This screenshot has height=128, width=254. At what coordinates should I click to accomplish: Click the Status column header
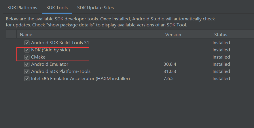[x=221, y=35]
